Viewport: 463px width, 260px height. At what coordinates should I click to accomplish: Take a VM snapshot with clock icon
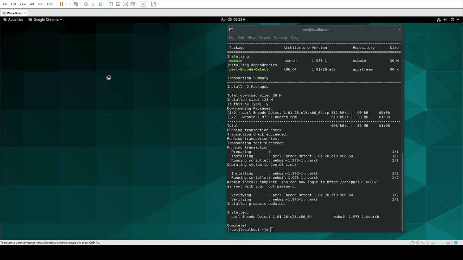point(86,4)
